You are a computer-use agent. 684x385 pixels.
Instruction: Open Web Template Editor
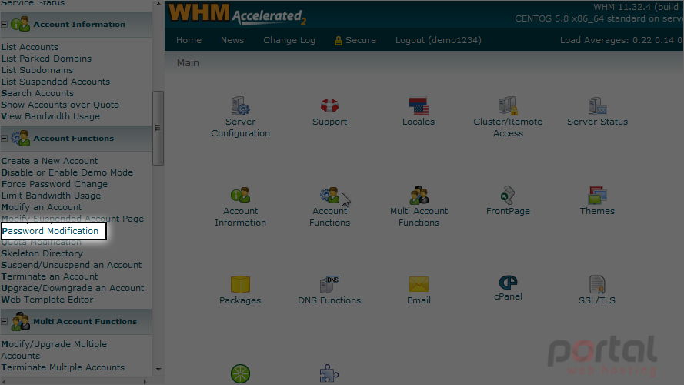(x=47, y=300)
